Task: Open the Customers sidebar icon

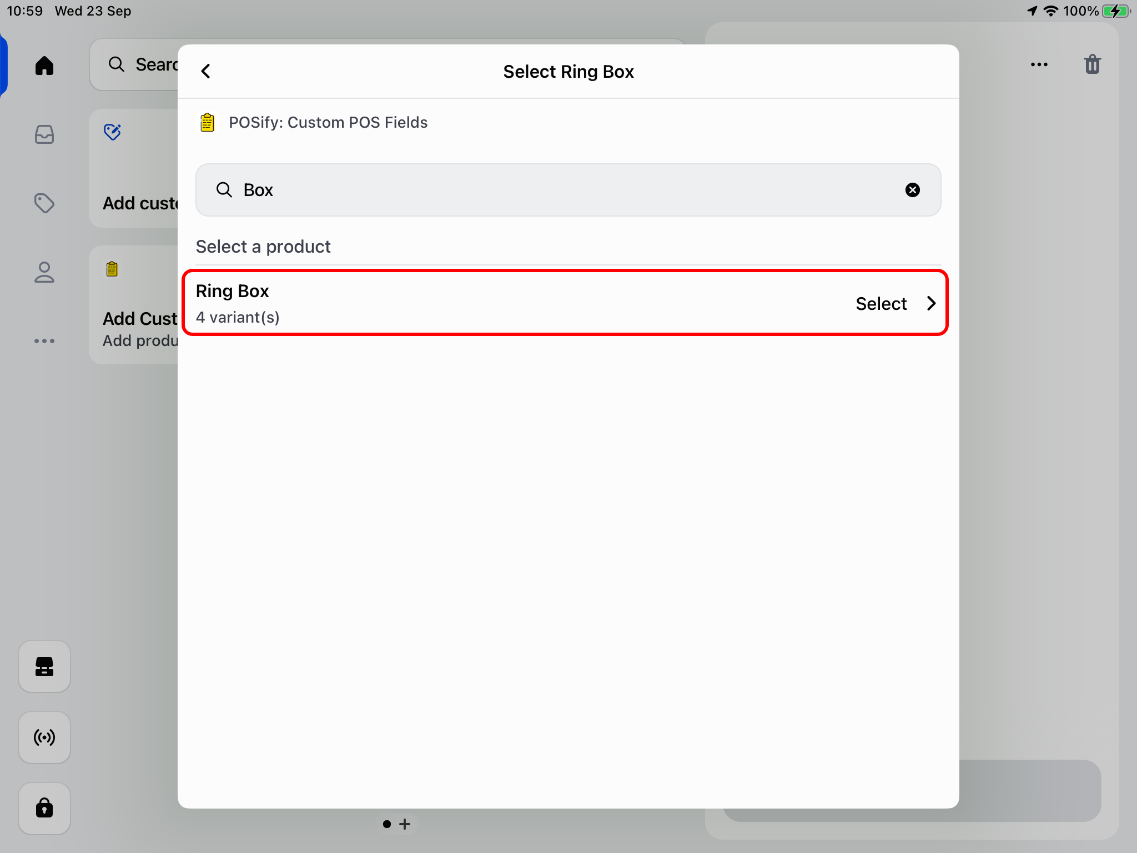Action: 44,272
